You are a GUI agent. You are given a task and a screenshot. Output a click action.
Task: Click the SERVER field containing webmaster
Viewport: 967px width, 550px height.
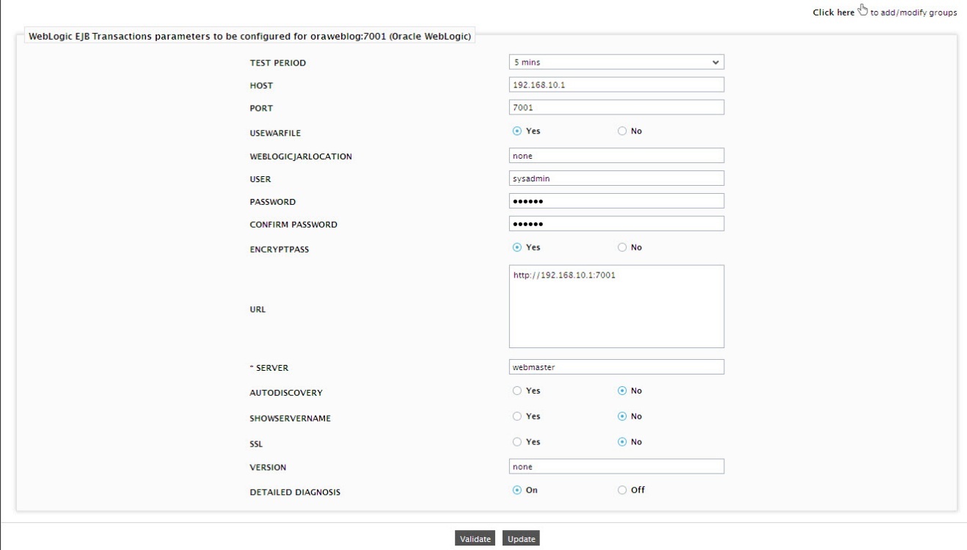pyautogui.click(x=616, y=366)
